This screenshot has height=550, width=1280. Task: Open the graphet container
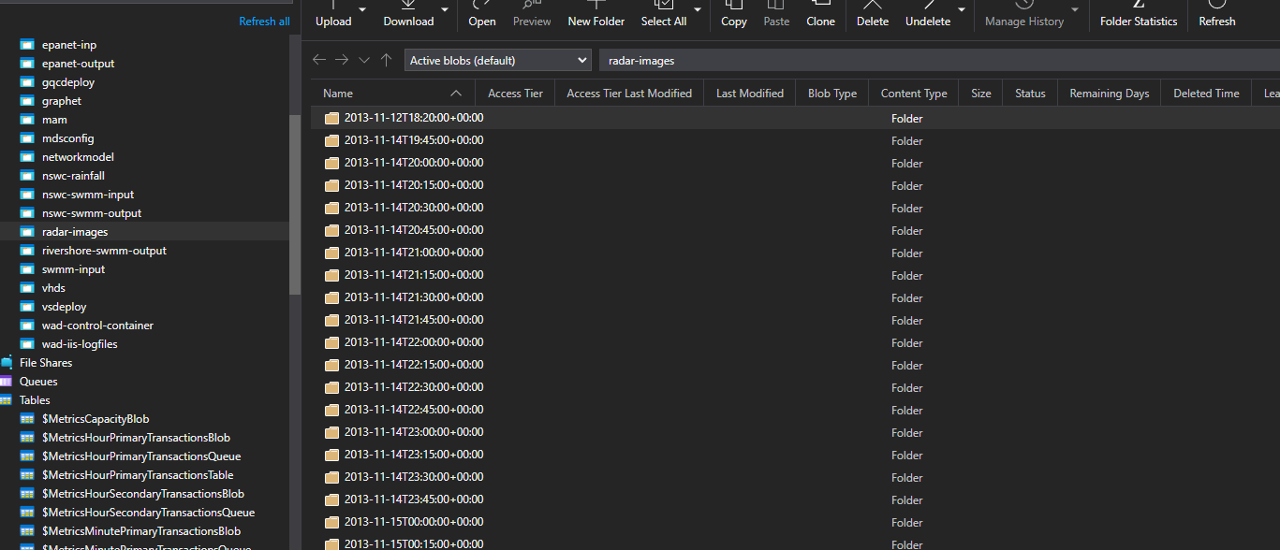[62, 101]
